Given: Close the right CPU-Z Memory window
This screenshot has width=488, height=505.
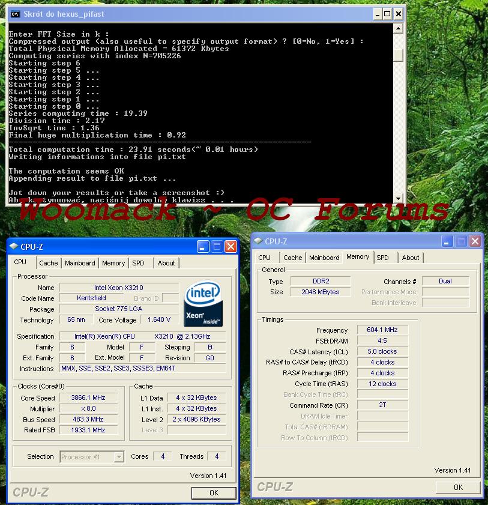Looking at the screenshot, I should point(475,241).
